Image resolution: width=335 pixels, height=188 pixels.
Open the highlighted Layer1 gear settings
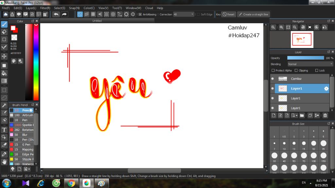click(x=326, y=88)
